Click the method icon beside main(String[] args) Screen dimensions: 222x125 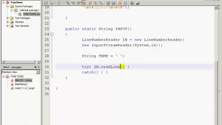[x=12, y=88]
